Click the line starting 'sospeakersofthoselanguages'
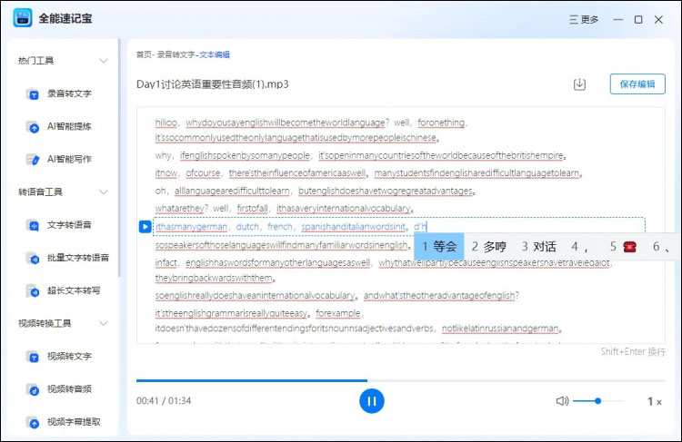 pyautogui.click(x=283, y=245)
